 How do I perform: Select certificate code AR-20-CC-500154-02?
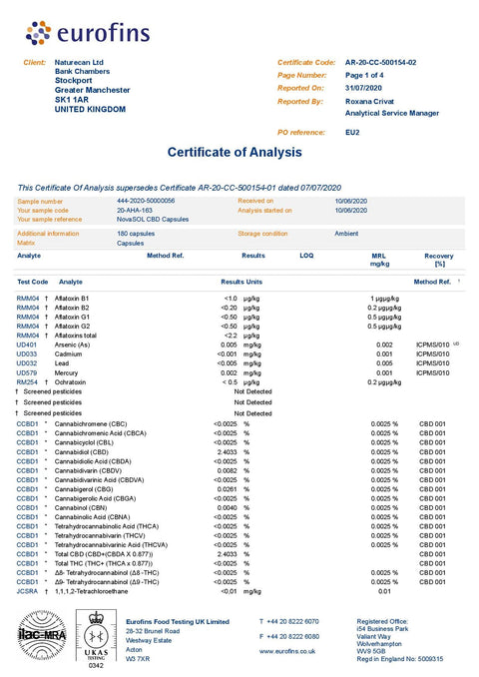point(380,62)
